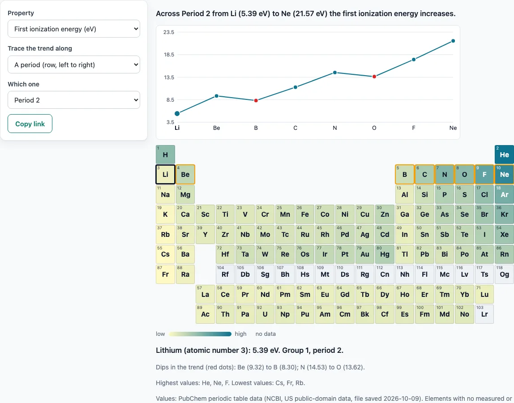Select the Sodium (Na) element cell
This screenshot has height=403, width=514.
point(165,194)
